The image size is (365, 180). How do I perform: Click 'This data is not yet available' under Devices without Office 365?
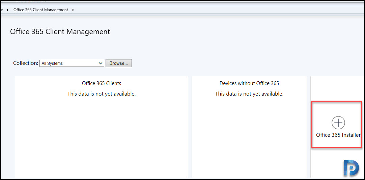tap(249, 94)
